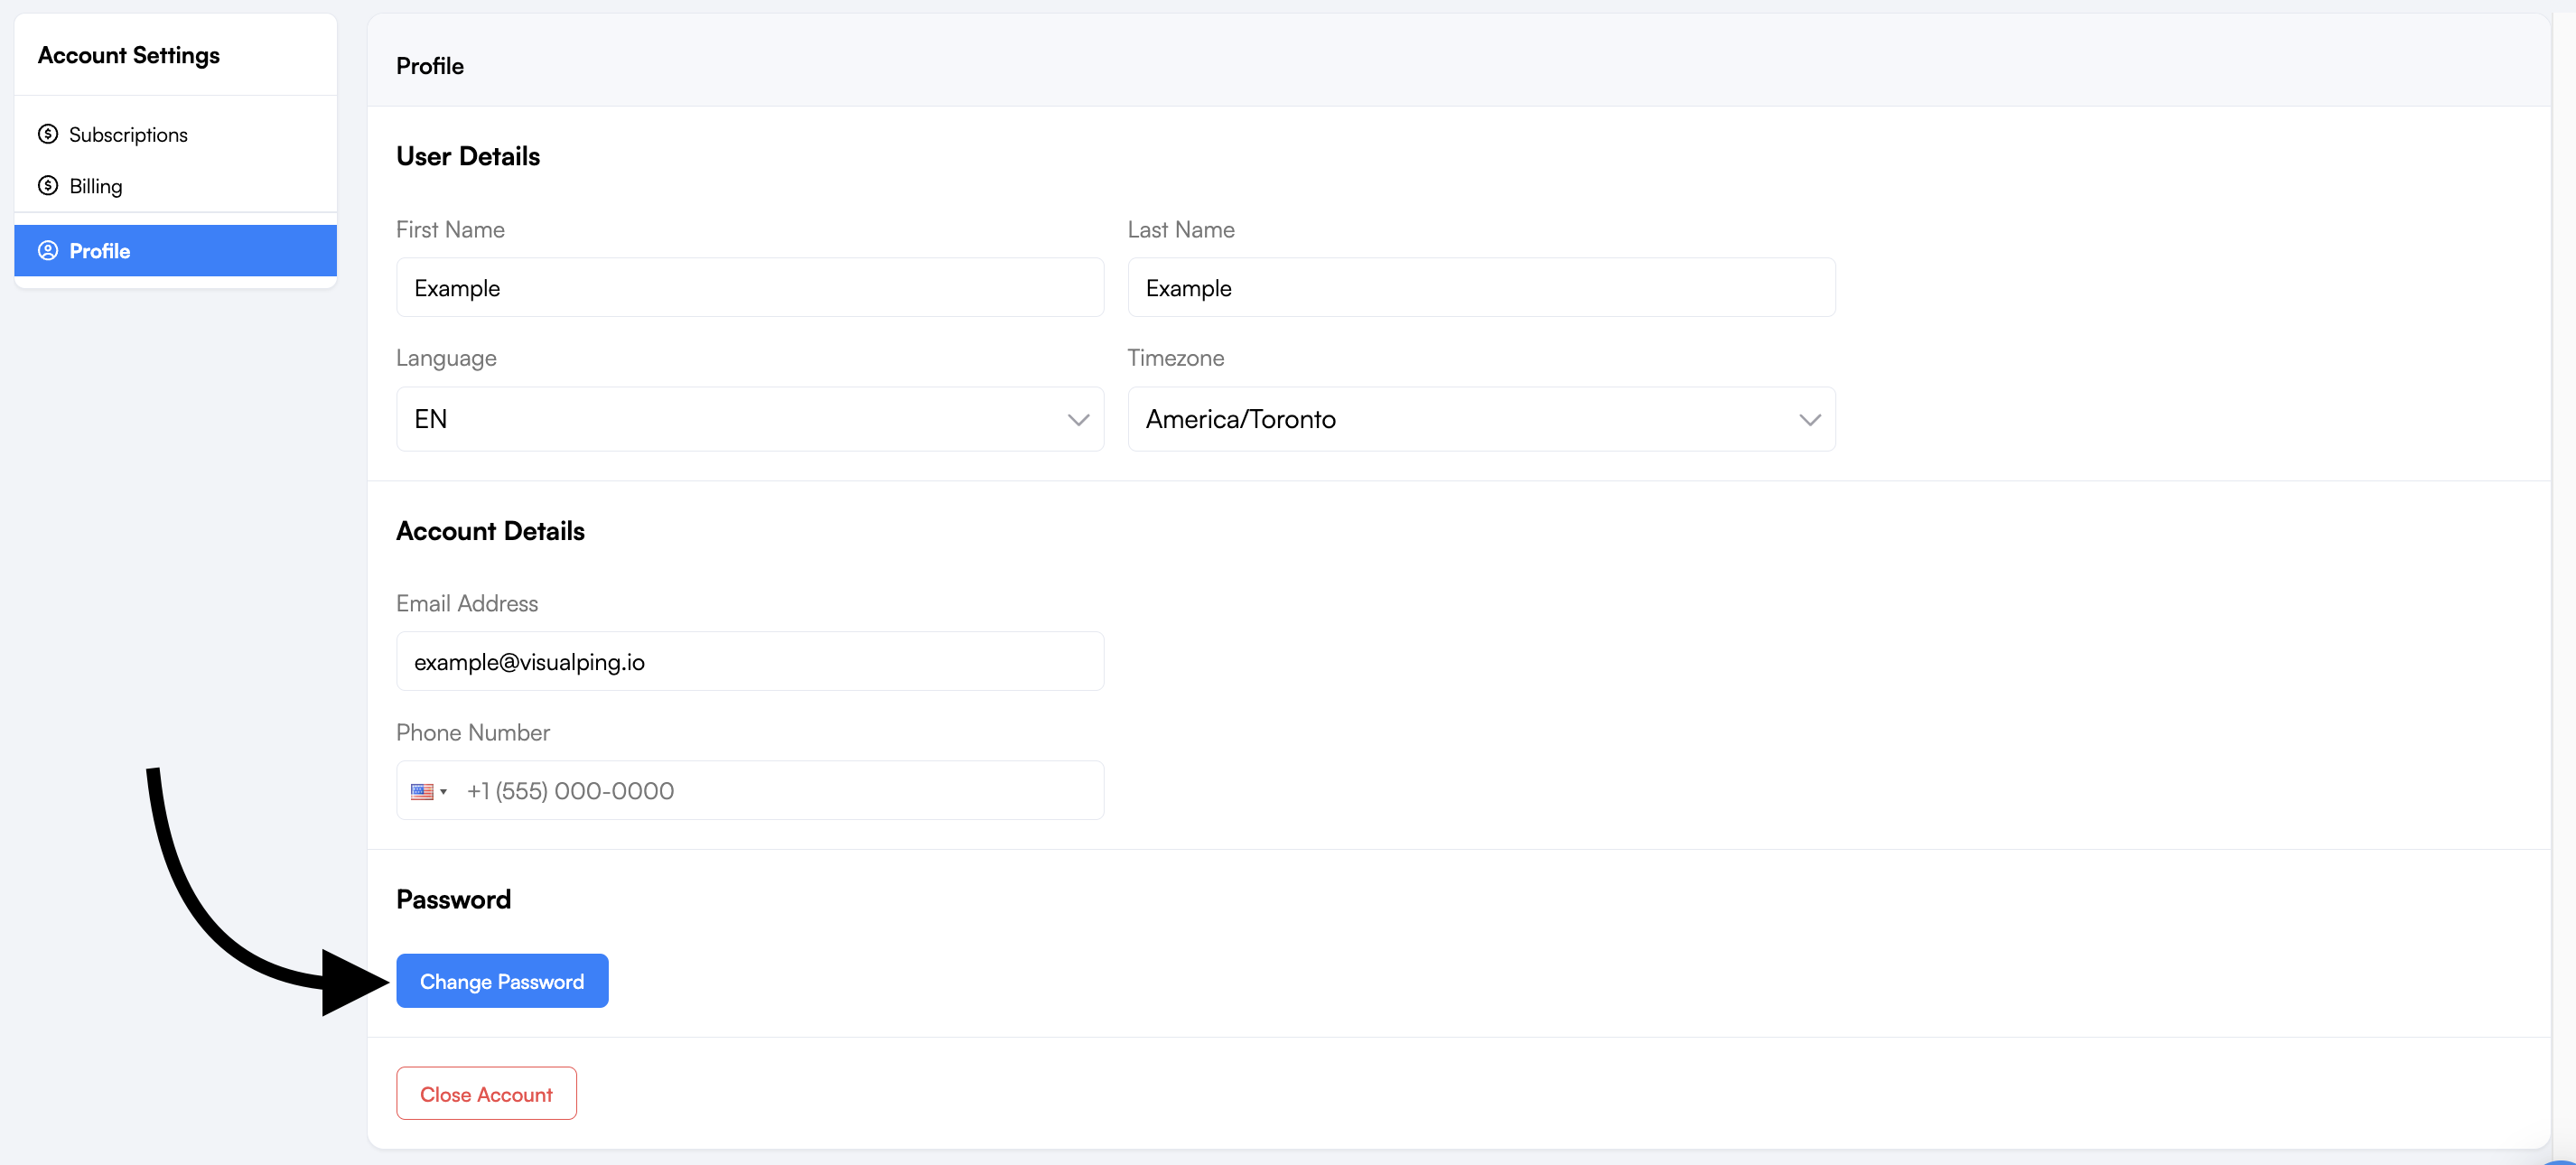This screenshot has height=1165, width=2576.
Task: Click the Account Details heading
Action: [490, 531]
